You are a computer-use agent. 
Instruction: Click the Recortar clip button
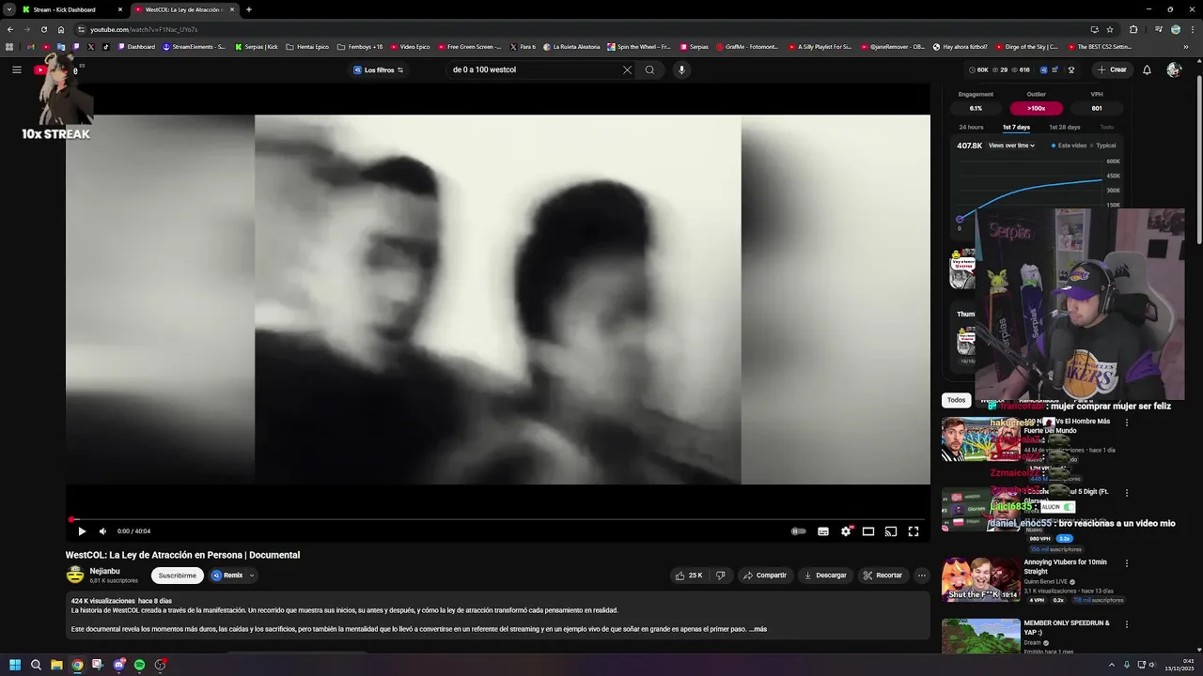point(883,576)
